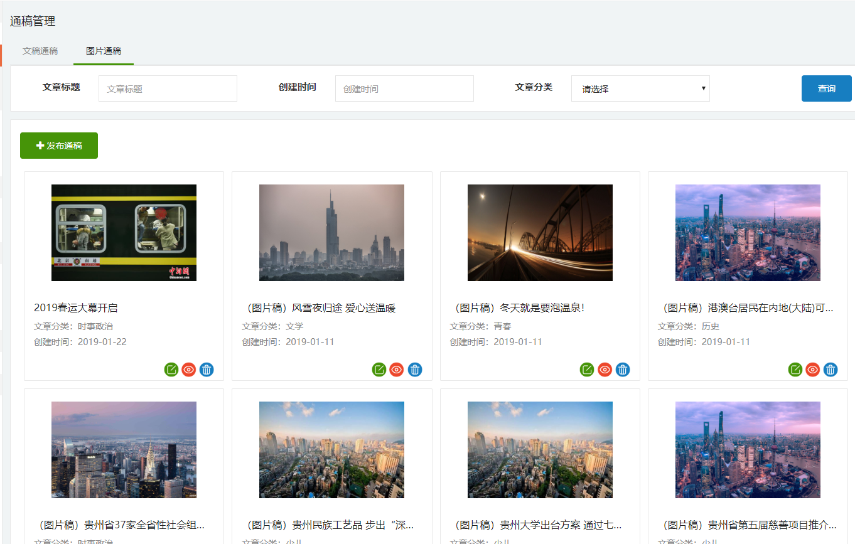
Task: Focus the 创建时间 date field
Action: 404,88
